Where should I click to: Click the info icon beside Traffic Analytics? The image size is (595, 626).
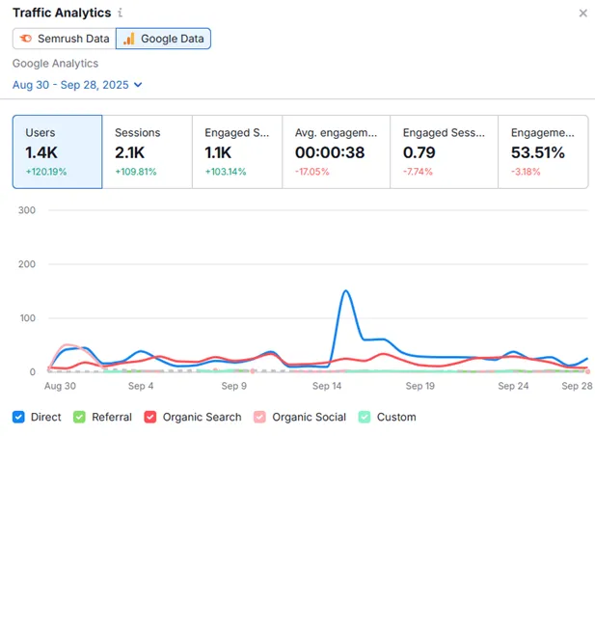tap(120, 14)
